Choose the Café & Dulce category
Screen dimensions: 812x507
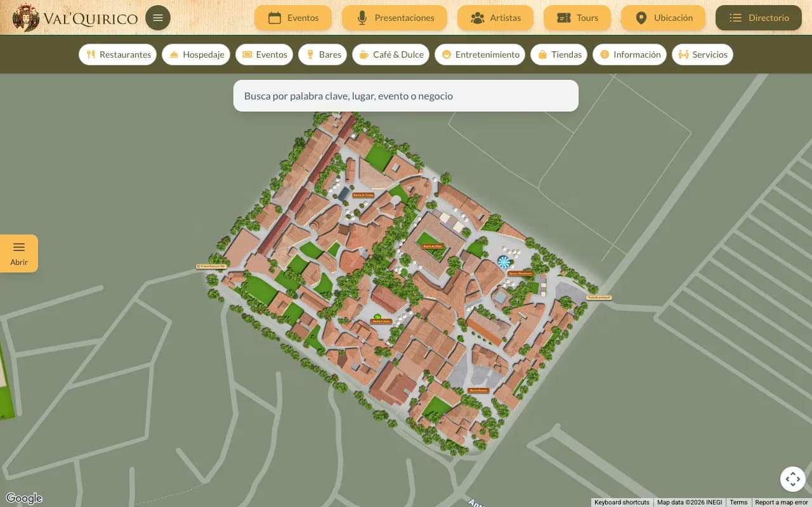[391, 55]
